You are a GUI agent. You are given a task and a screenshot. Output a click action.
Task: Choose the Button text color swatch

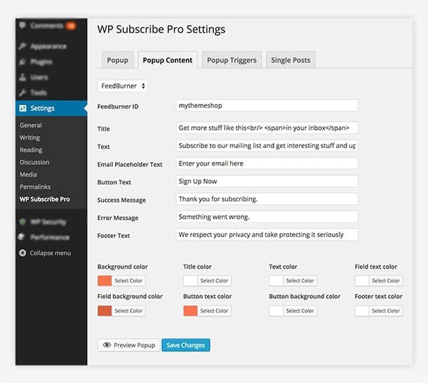click(x=190, y=311)
